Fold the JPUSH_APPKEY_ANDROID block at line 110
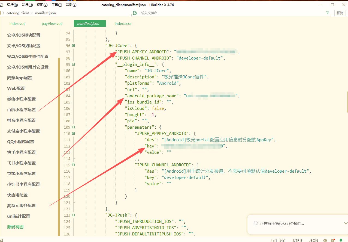Viewport: 348px width, 242px height. (74, 134)
